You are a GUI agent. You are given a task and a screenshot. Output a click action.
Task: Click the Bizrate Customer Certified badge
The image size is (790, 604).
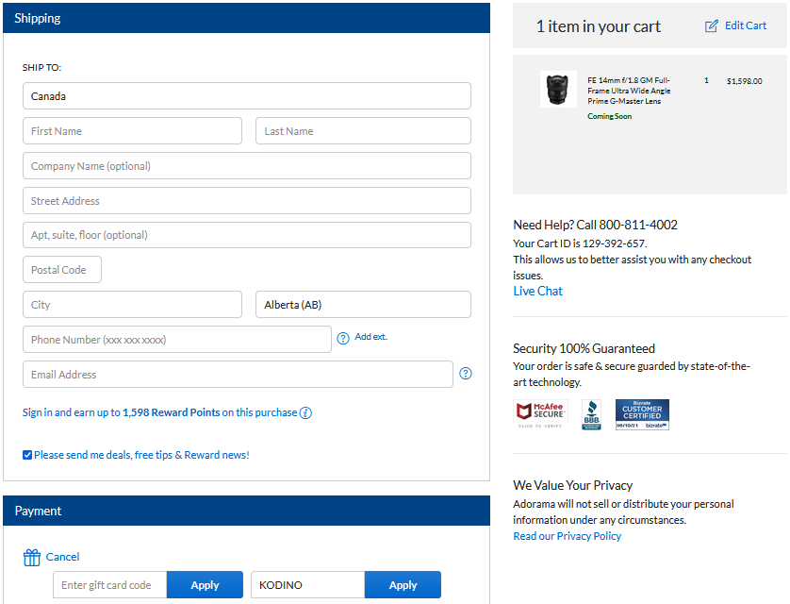click(642, 414)
